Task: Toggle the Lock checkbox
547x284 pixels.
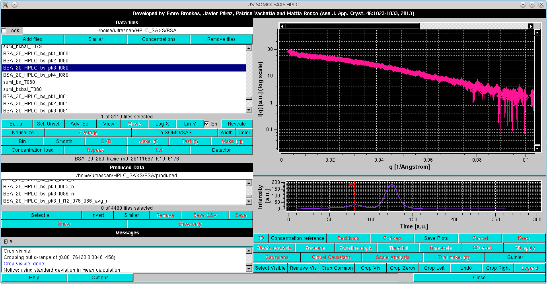Action: [4, 31]
